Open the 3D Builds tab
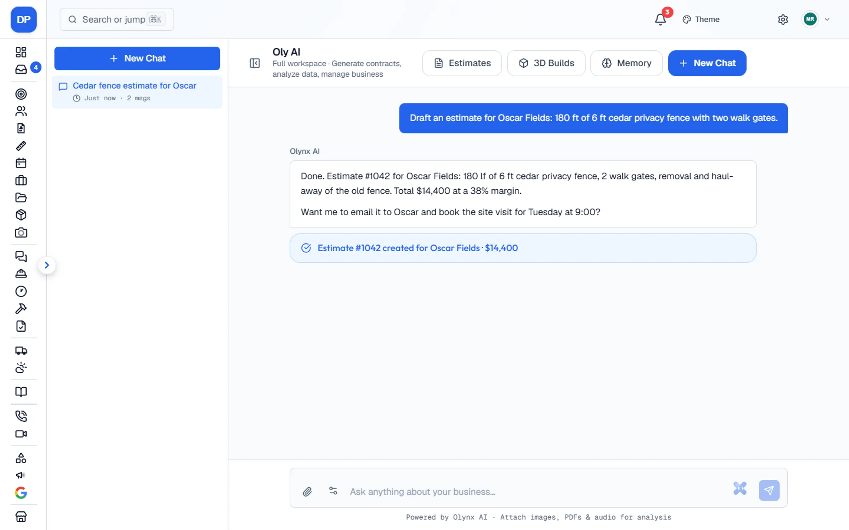849x530 pixels. coord(546,63)
